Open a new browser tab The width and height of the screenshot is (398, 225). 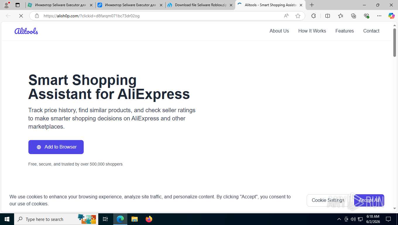point(312,5)
